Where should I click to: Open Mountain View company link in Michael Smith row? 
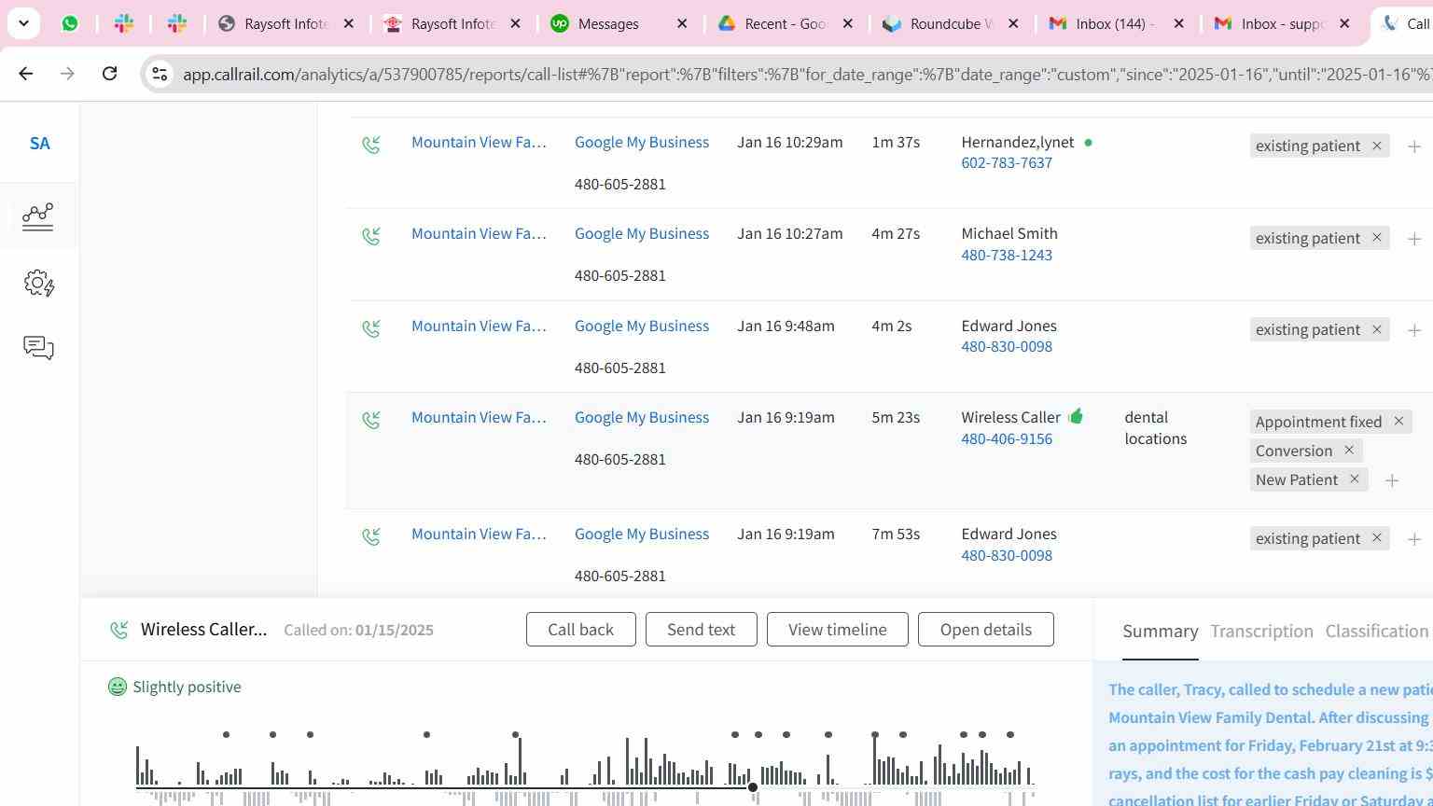(x=479, y=234)
